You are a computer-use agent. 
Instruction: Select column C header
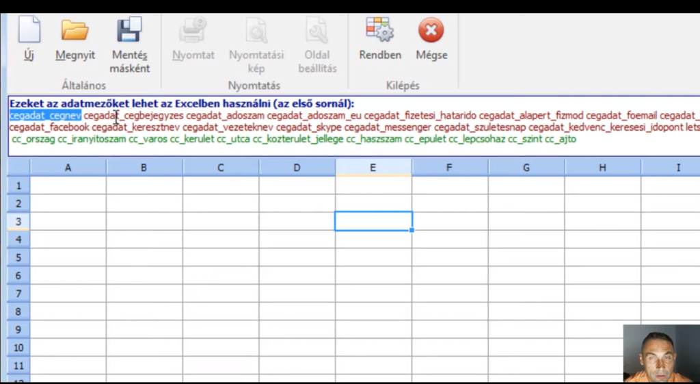pos(221,168)
